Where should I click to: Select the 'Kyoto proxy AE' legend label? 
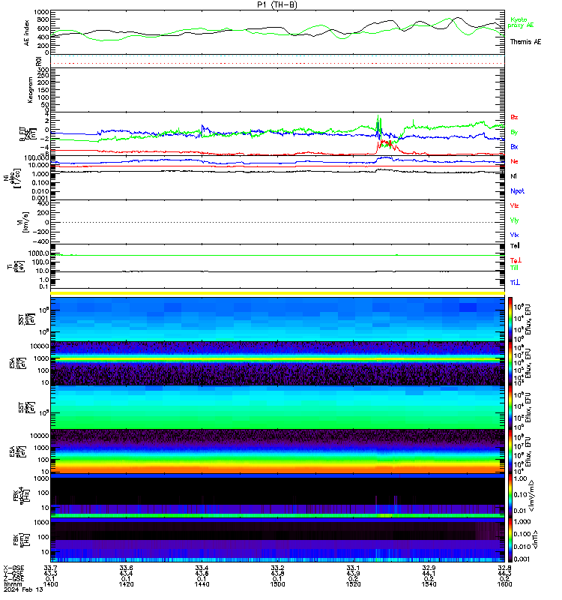520,22
